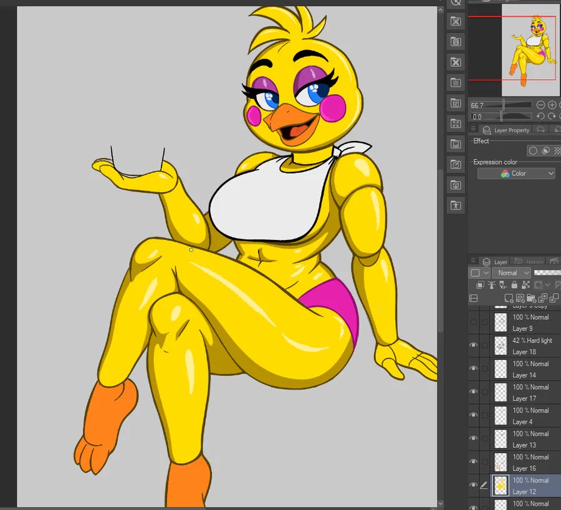Hide Layer 13 using its eye icon
This screenshot has width=561, height=510.
473,438
